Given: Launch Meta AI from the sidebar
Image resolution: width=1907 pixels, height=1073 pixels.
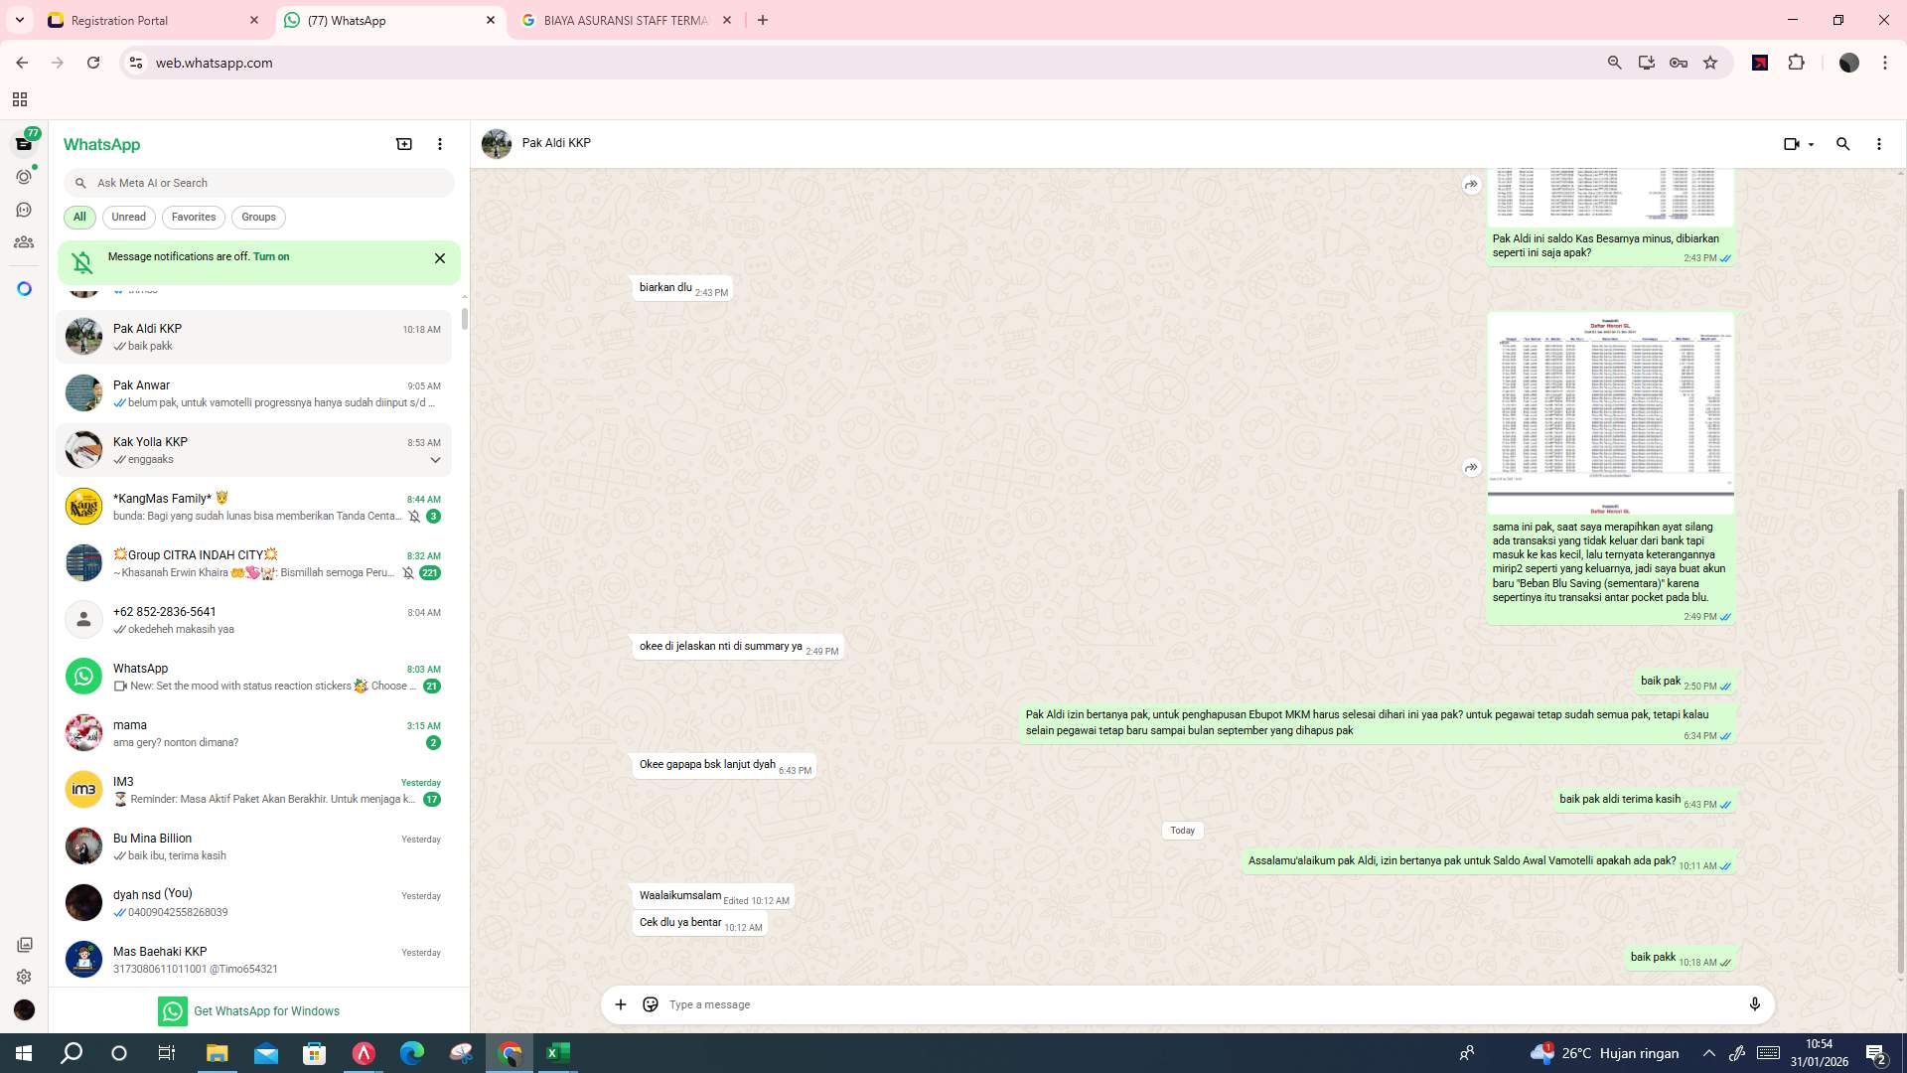Looking at the screenshot, I should click(23, 287).
